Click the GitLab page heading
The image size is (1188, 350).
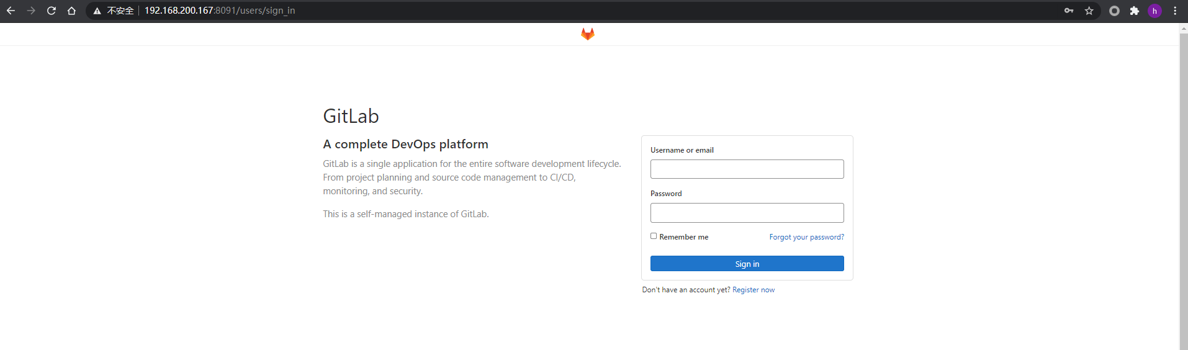(x=351, y=116)
